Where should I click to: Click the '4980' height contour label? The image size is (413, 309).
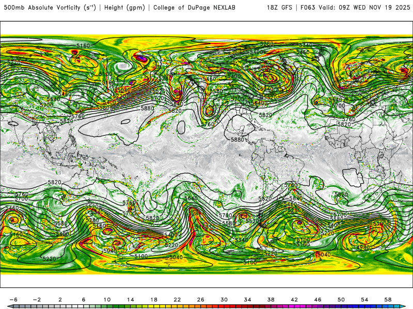tap(363, 247)
